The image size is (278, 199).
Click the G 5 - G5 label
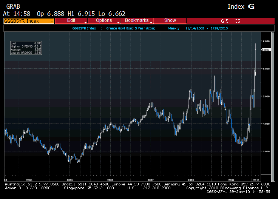tap(230, 21)
